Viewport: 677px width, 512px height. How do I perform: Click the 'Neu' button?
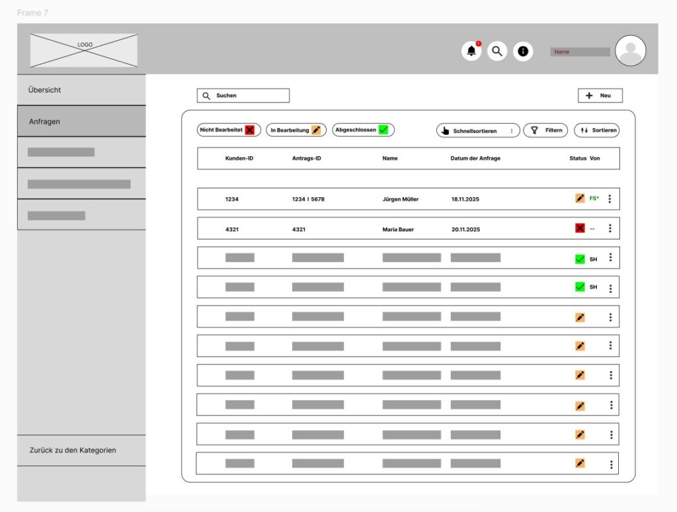(600, 96)
